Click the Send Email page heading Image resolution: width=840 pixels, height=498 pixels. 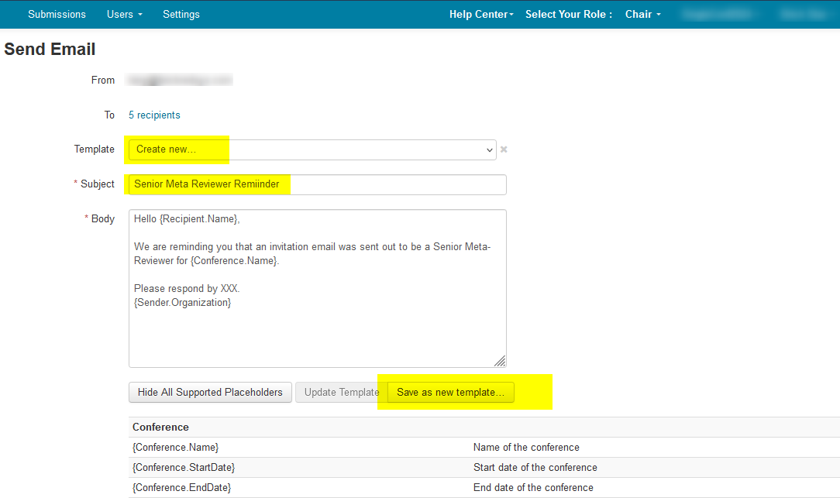click(50, 50)
